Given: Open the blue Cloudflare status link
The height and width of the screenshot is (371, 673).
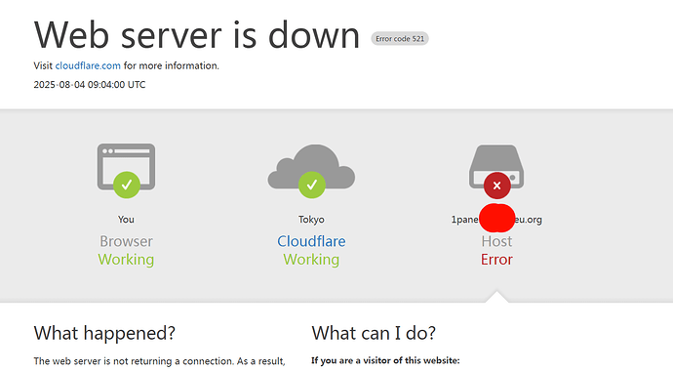Looking at the screenshot, I should click(311, 241).
